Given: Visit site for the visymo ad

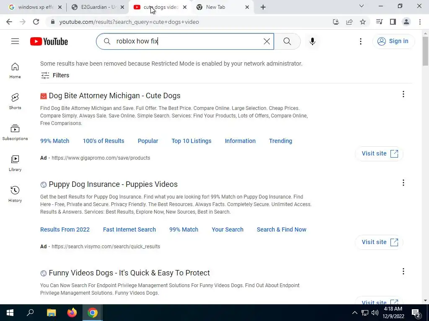Looking at the screenshot, I should pos(379,242).
